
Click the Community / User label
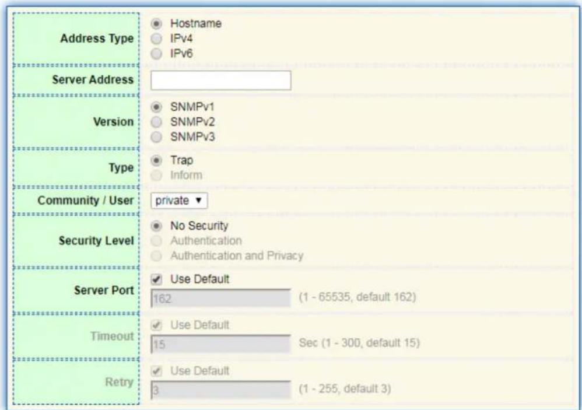click(x=85, y=201)
